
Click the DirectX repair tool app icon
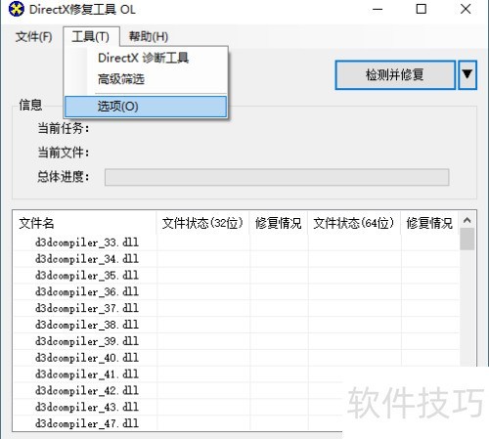click(x=16, y=9)
